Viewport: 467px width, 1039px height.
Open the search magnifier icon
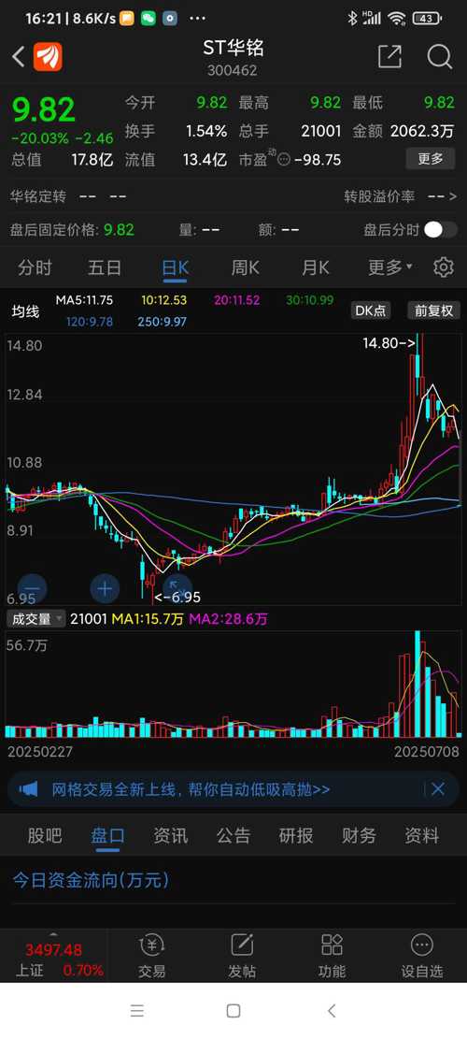click(x=439, y=57)
